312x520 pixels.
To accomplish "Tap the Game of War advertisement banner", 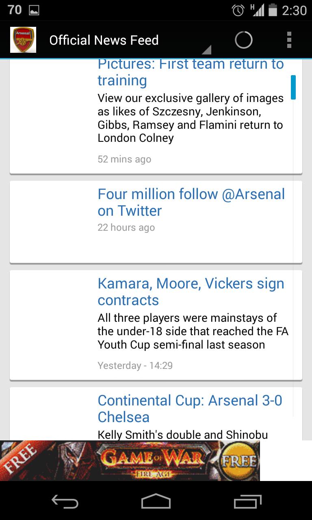I will pos(130,460).
